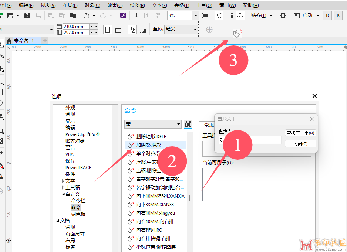Open the zoom level dropdown

pos(195,16)
